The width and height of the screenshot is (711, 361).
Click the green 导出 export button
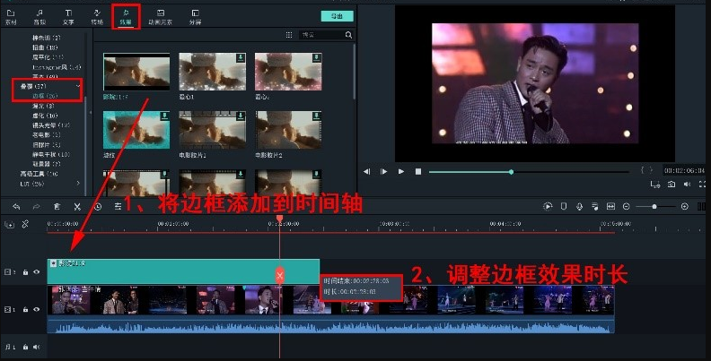click(x=337, y=16)
